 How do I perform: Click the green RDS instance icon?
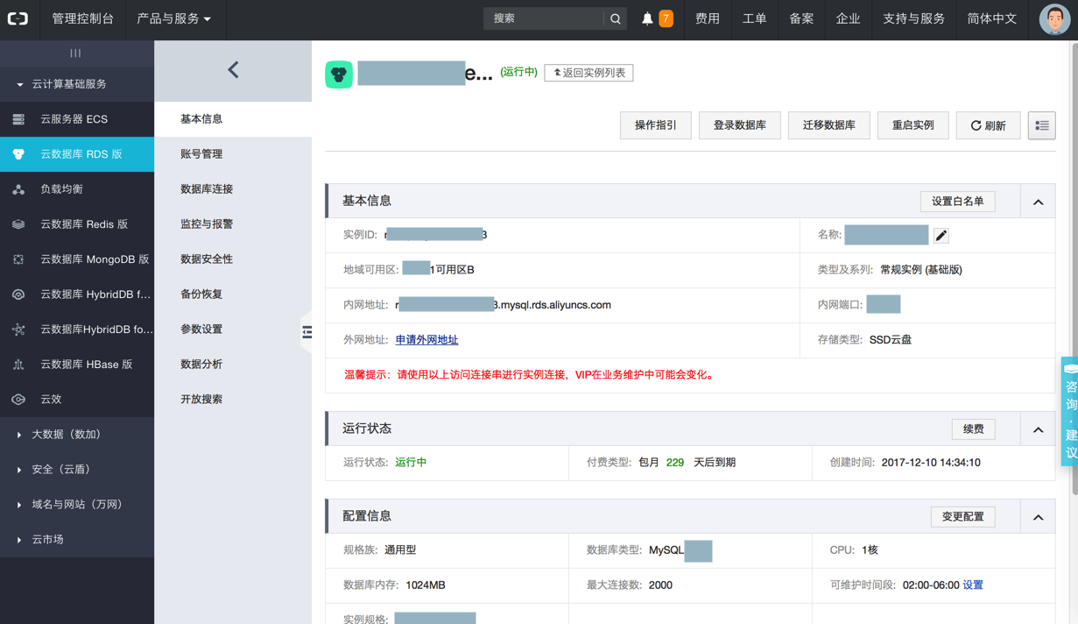(x=339, y=74)
